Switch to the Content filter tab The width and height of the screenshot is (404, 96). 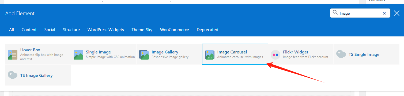(x=29, y=30)
